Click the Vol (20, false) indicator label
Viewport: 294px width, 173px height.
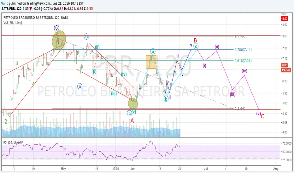point(13,23)
